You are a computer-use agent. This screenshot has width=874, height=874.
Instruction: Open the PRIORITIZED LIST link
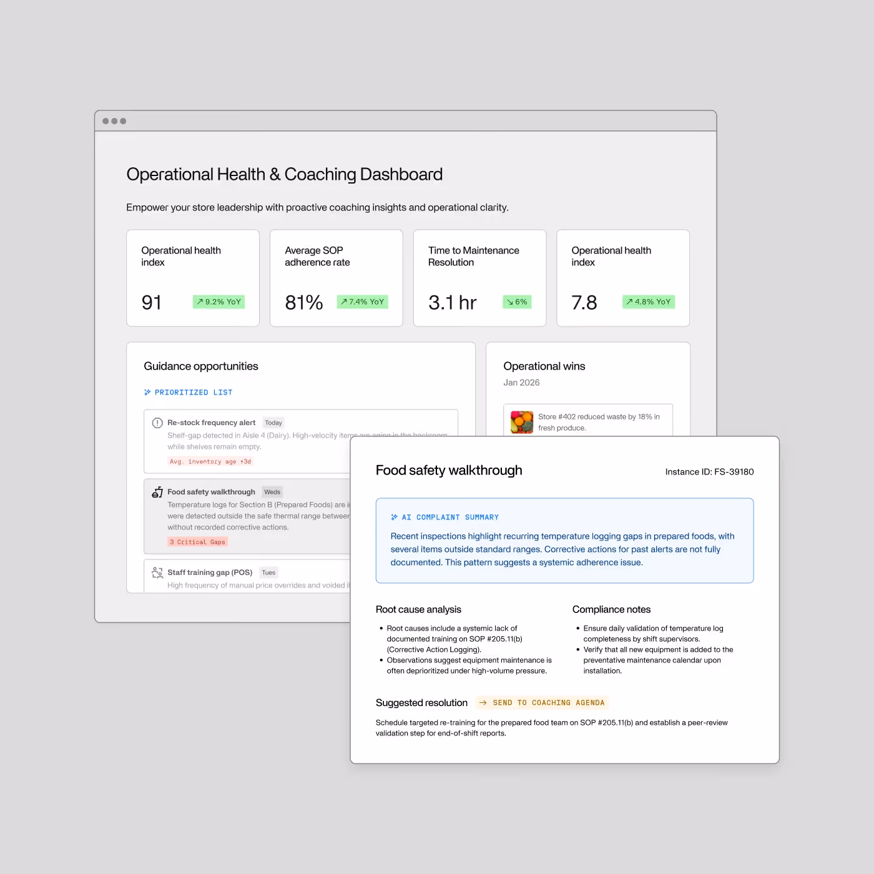coord(194,392)
